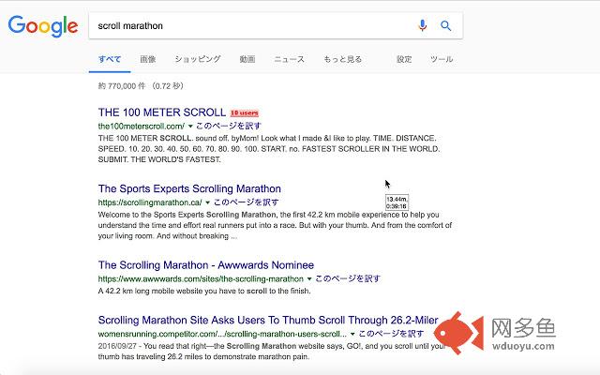Translate the womensrunning.competitor.com page
Image resolution: width=600 pixels, height=375 pixels.
click(391, 334)
